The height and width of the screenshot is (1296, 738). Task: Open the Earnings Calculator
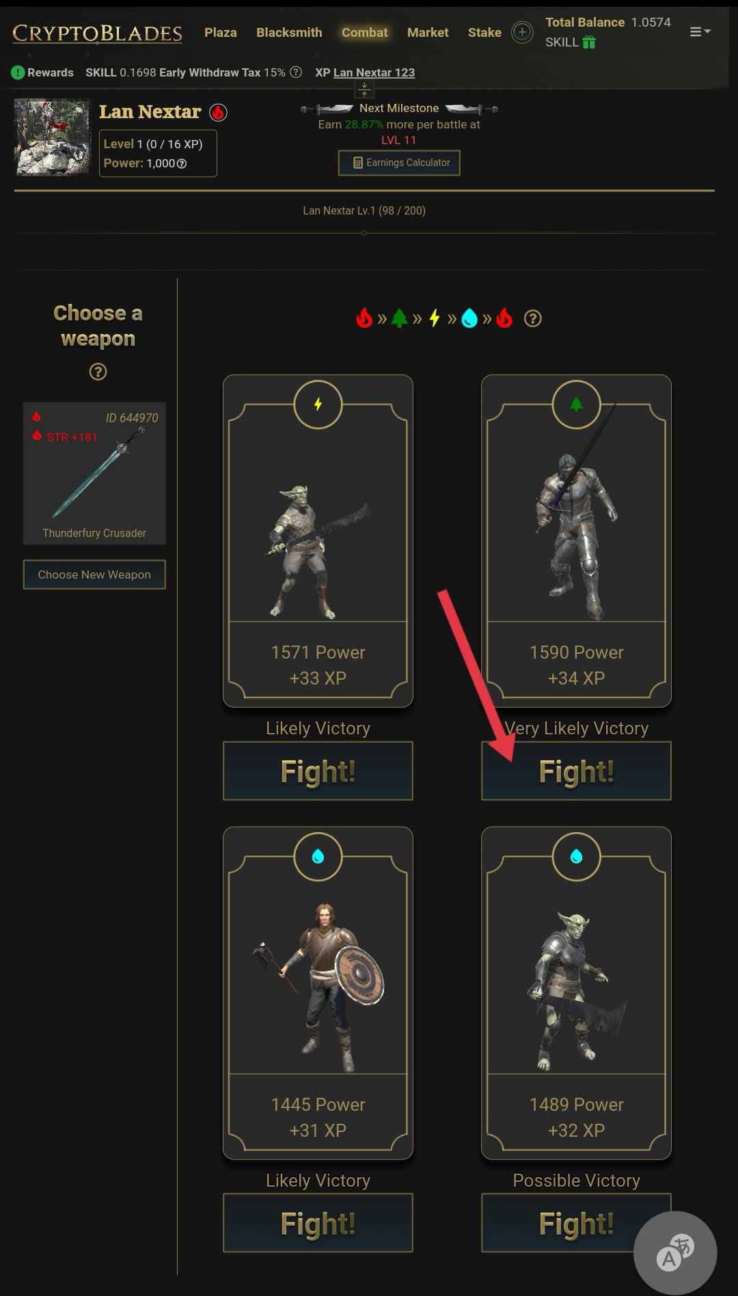[x=399, y=163]
